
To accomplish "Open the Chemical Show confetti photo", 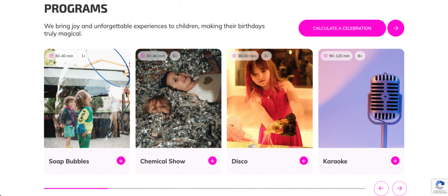I will pos(178,98).
